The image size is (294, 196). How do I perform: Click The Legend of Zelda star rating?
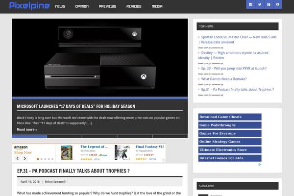[86, 159]
